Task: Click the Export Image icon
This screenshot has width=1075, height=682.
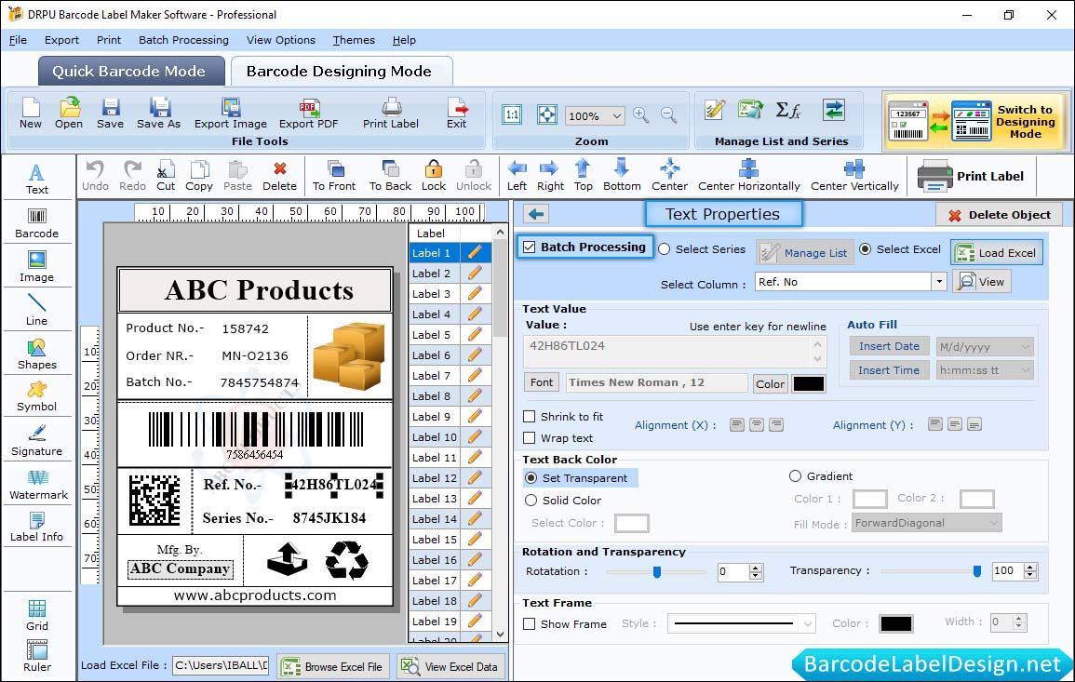Action: pyautogui.click(x=231, y=114)
